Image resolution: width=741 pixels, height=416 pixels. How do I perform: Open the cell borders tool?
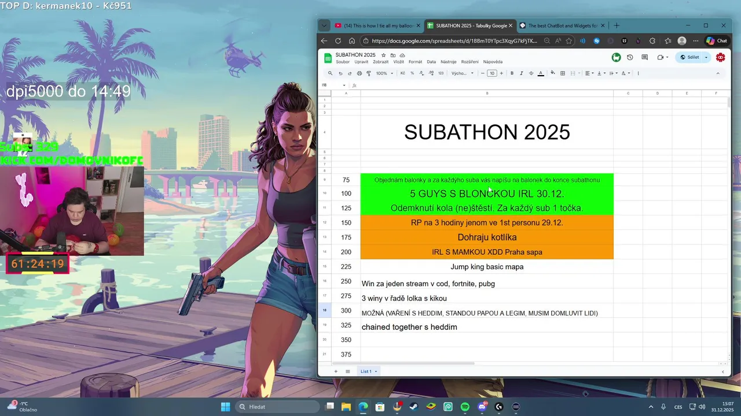pos(563,73)
